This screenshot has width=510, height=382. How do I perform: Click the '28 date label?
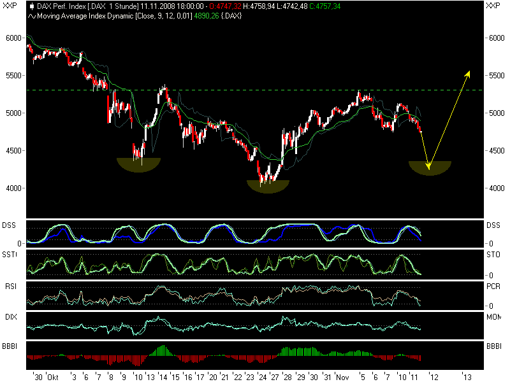point(288,377)
